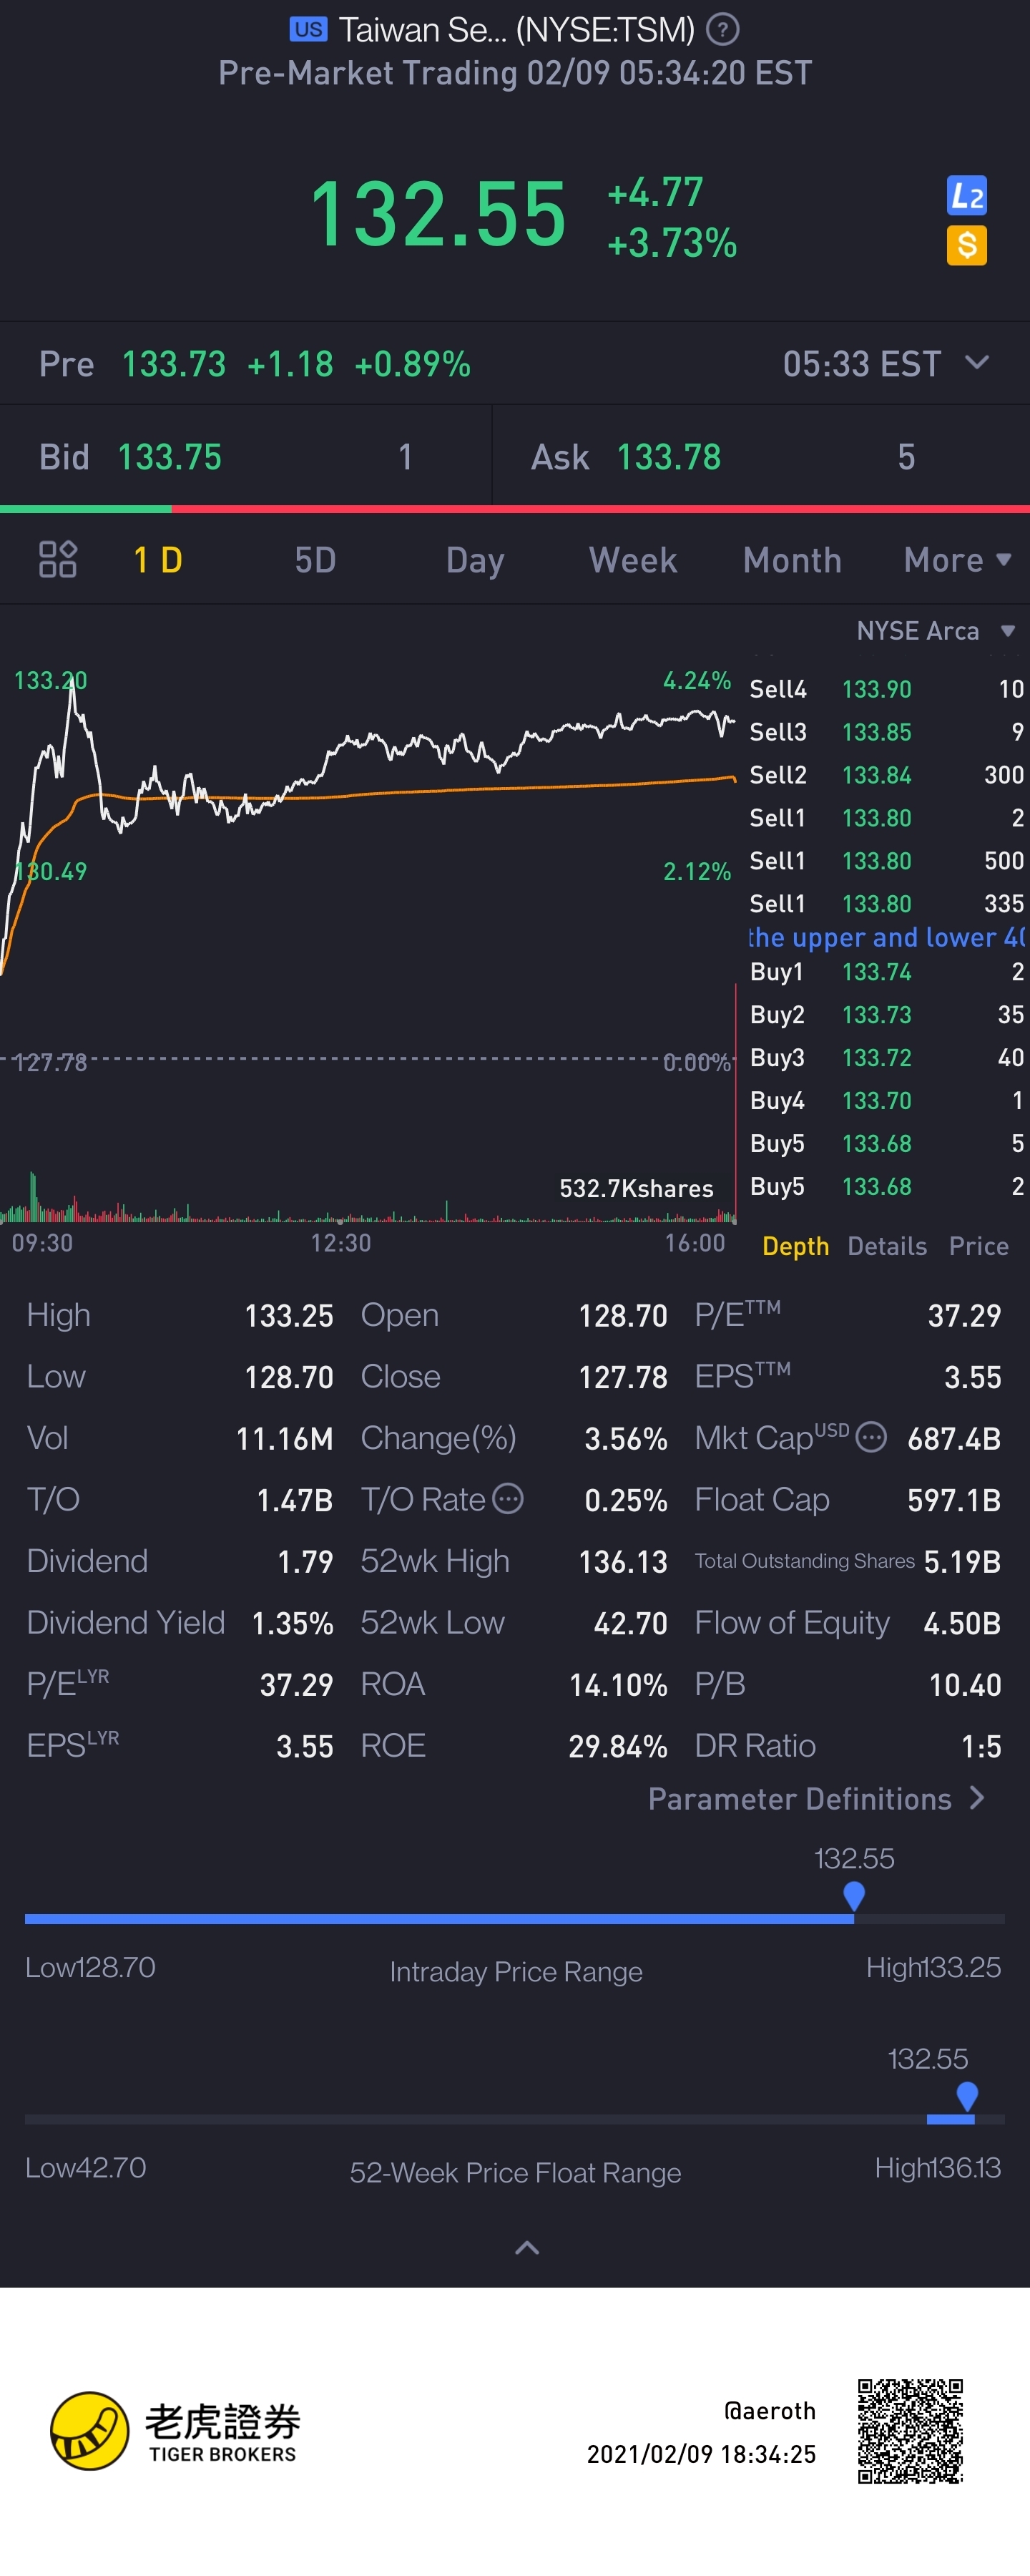The image size is (1030, 2576).
Task: Tap the Dividend Yield 1.35% value
Action: (x=292, y=1623)
